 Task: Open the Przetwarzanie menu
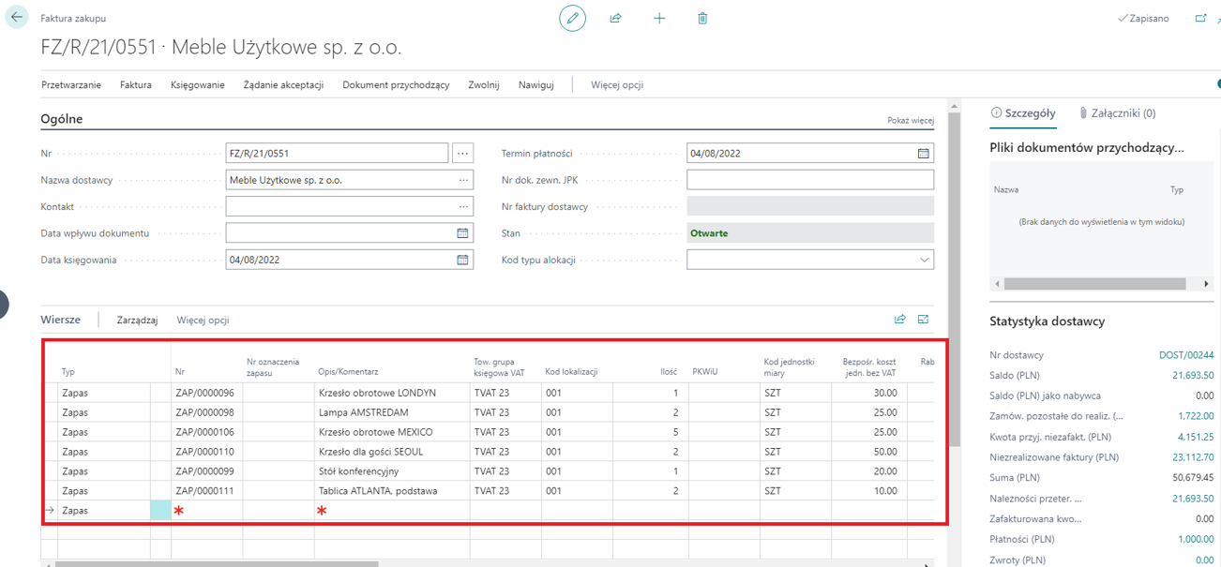71,84
